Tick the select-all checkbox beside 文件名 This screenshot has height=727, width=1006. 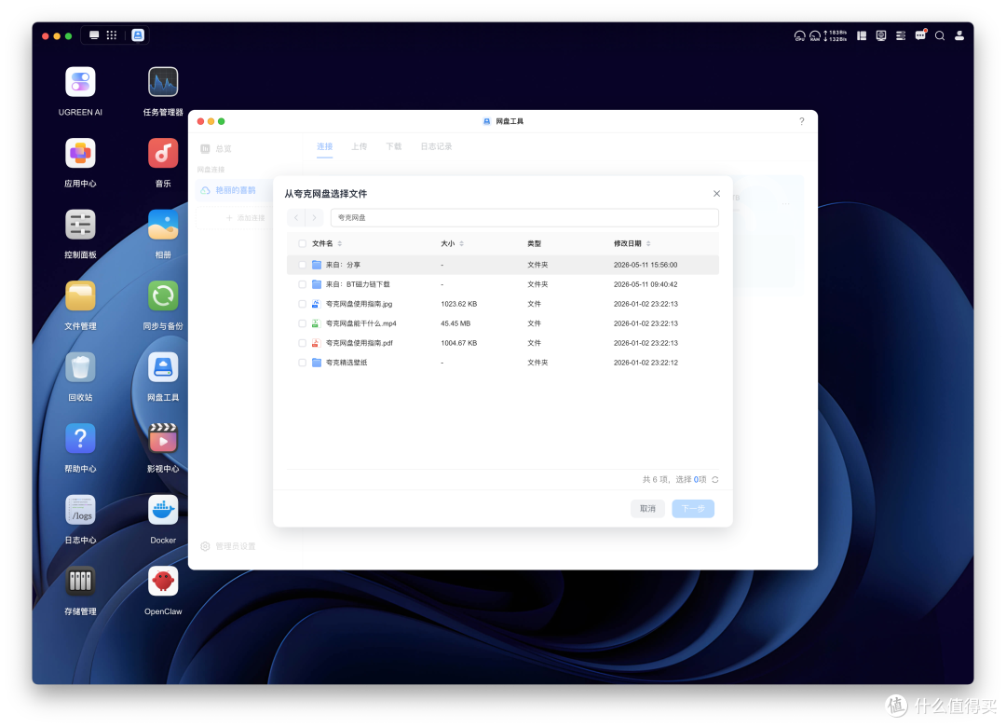point(302,243)
